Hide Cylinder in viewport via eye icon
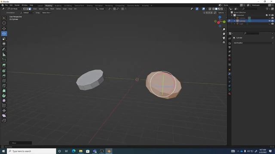Screen dimensions: 275x154 (269, 21)
